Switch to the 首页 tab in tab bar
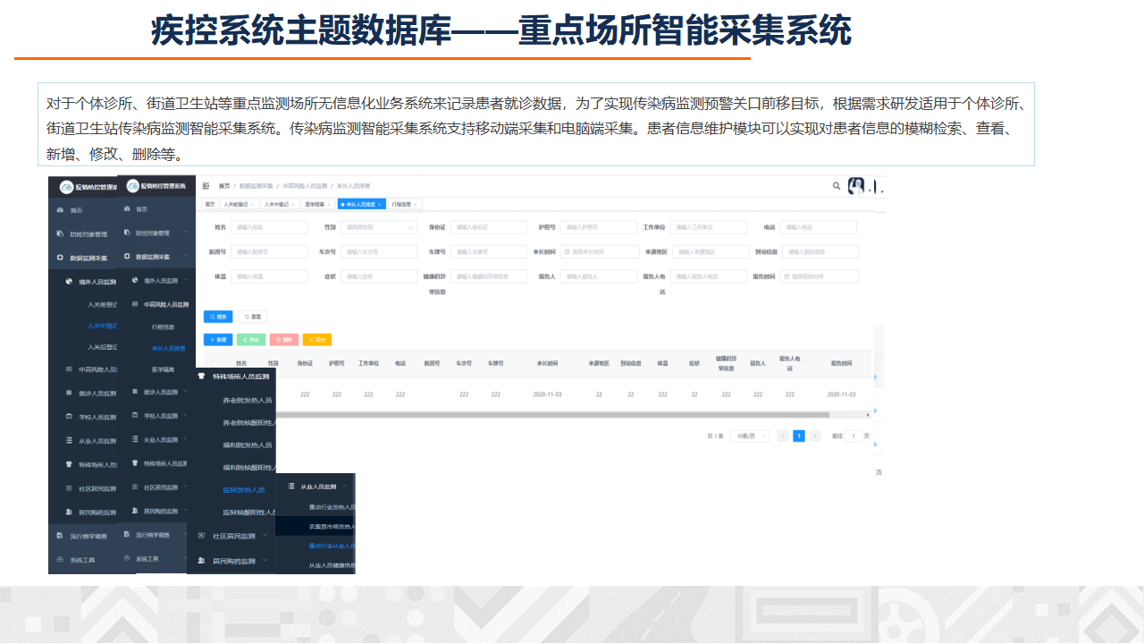Screen dimensions: 1144x644 210,204
